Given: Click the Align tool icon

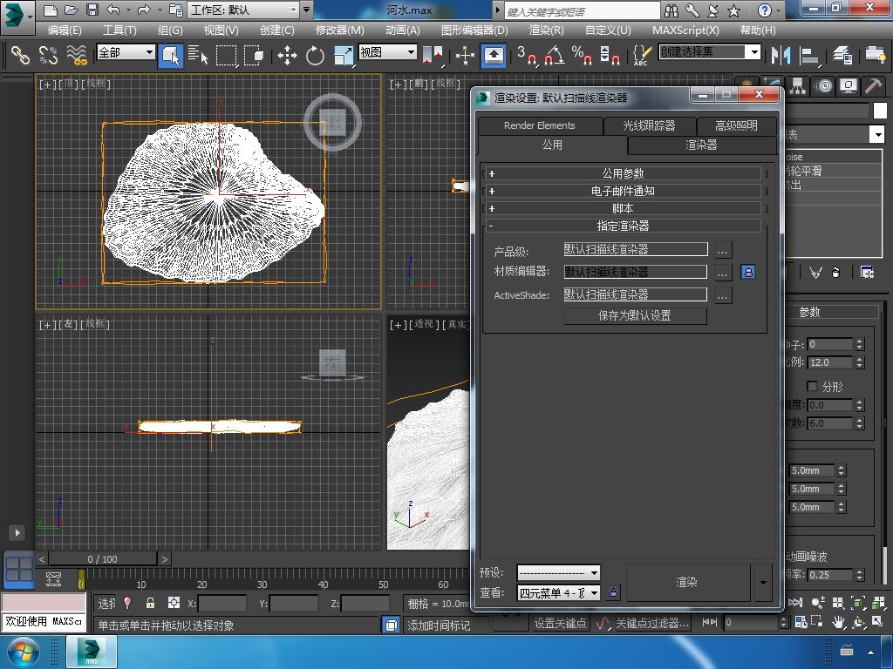Looking at the screenshot, I should pos(808,55).
